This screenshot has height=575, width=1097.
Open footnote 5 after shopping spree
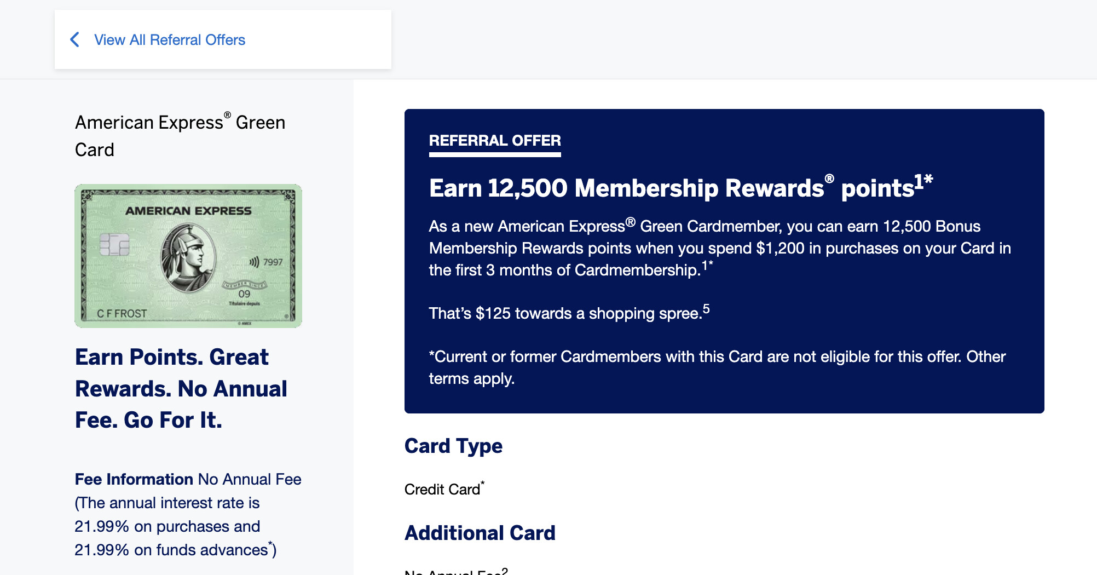click(x=706, y=309)
